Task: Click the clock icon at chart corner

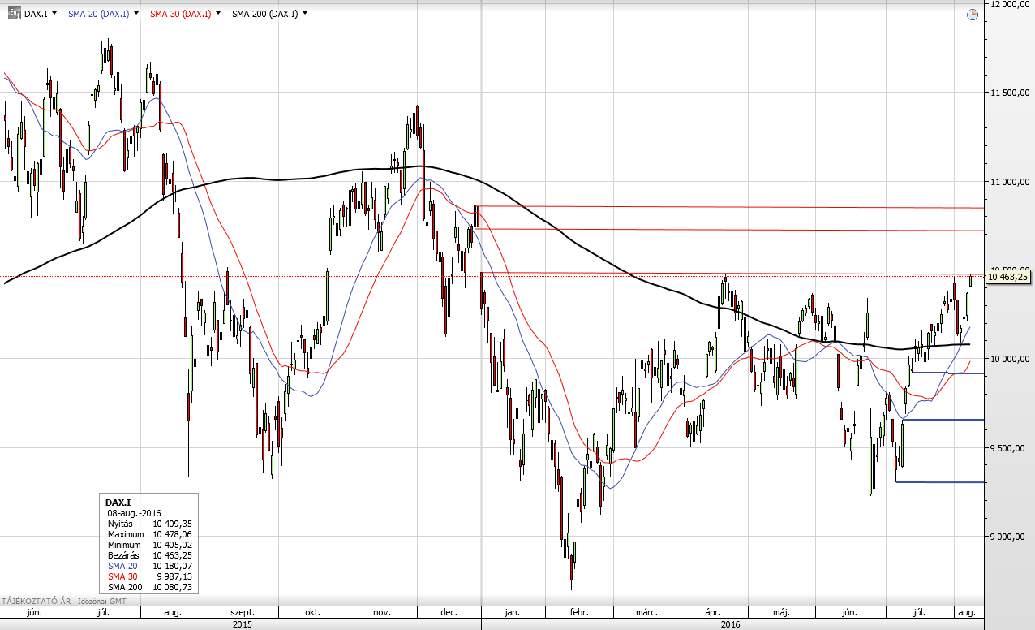Action: (x=973, y=14)
